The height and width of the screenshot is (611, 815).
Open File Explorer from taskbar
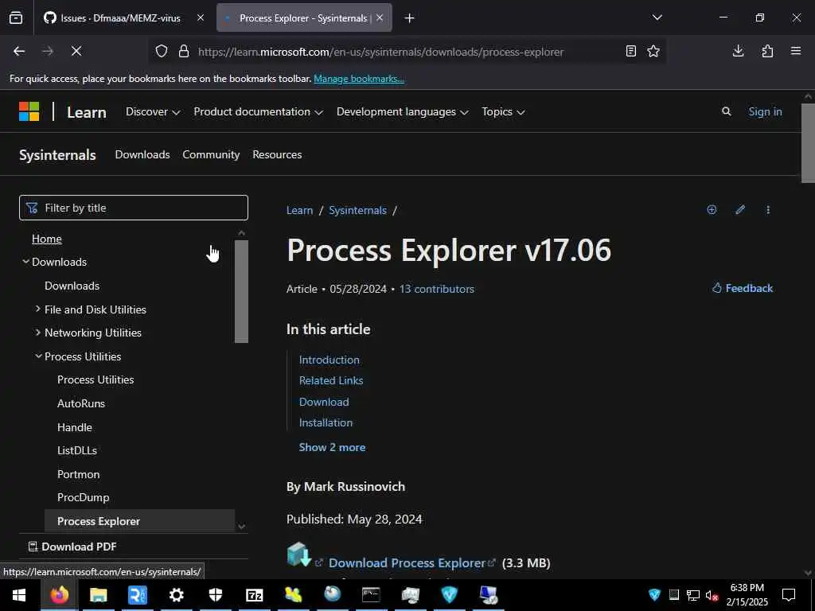[x=98, y=595]
